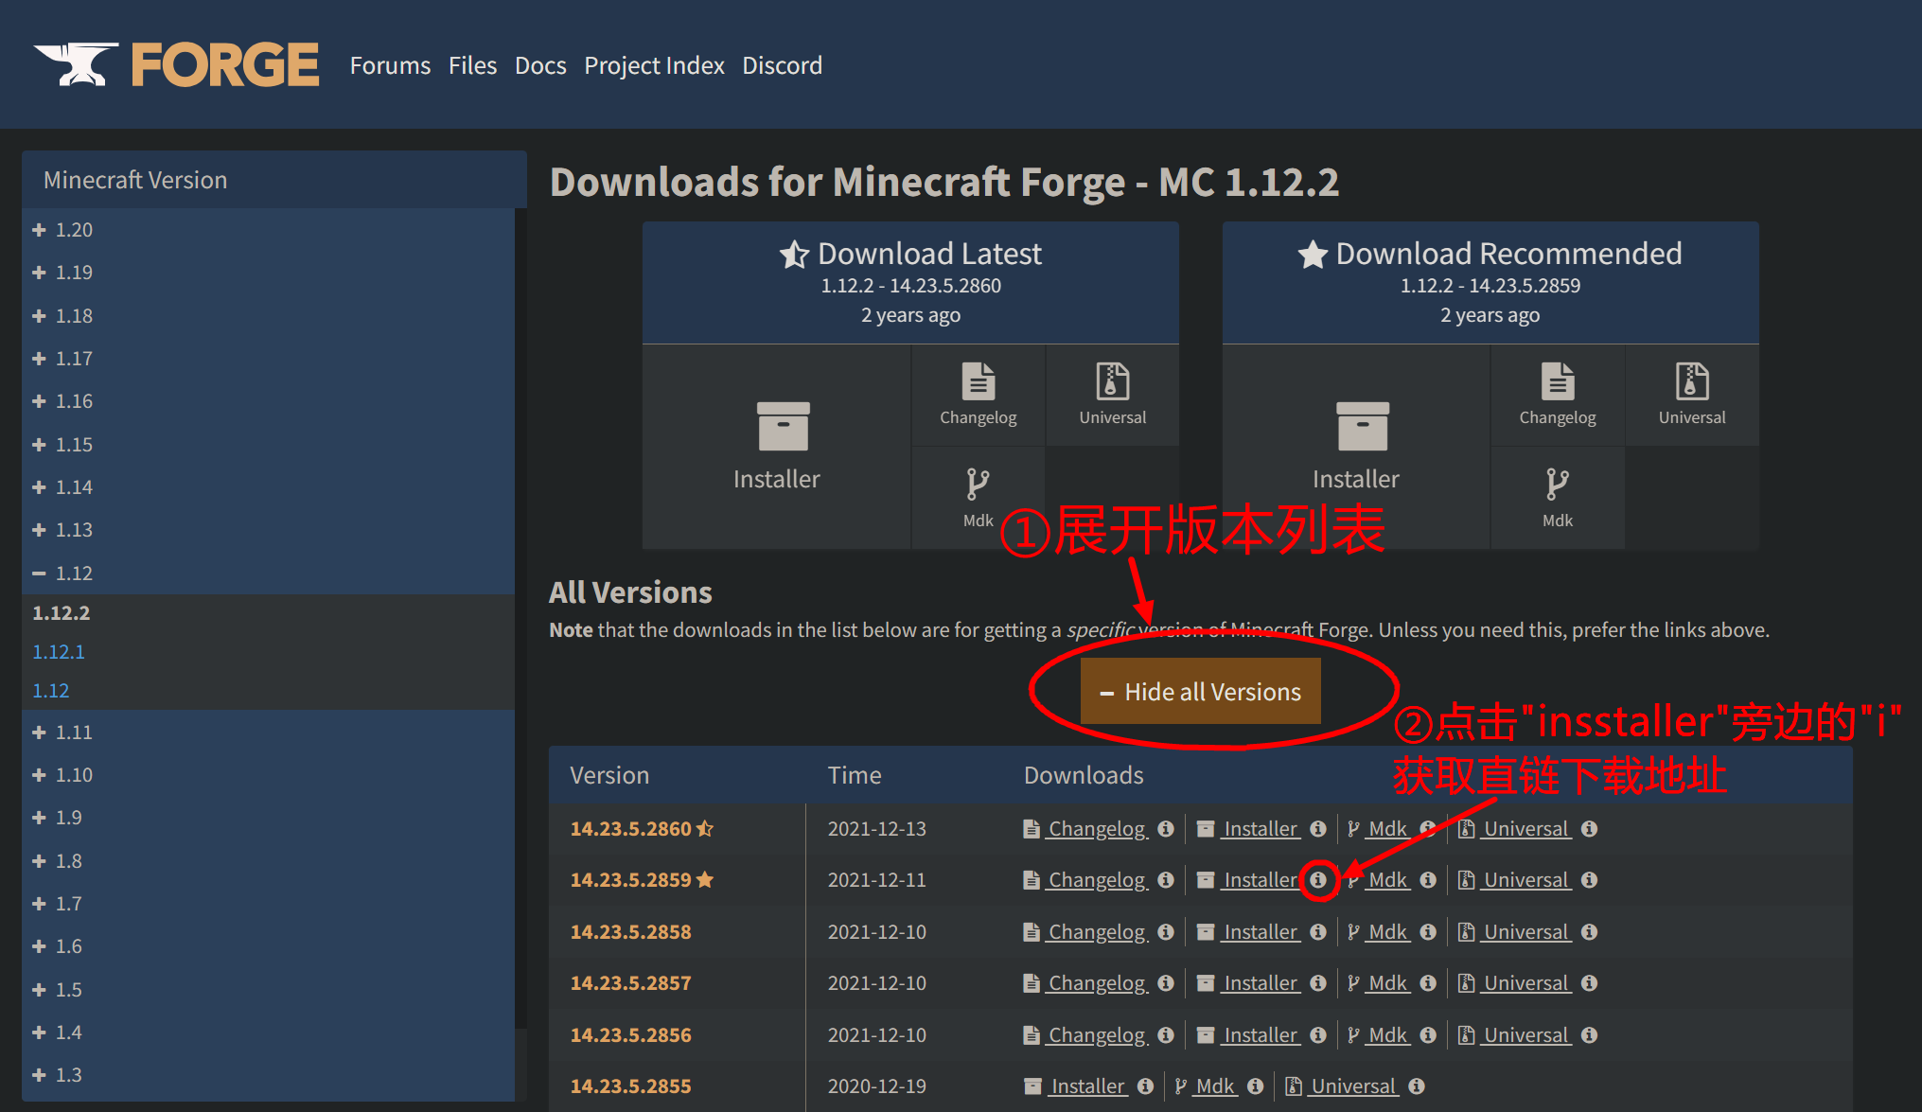Click Installer link for 14.23.5.2858
1922x1112 pixels.
coord(1261,932)
